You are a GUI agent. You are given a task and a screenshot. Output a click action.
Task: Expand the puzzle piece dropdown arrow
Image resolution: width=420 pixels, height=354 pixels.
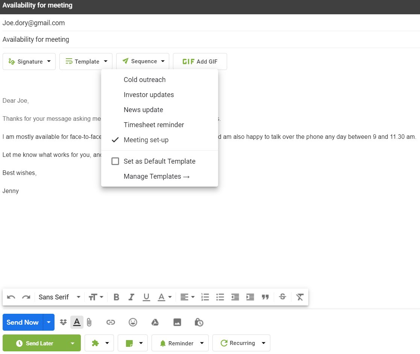[107, 343]
